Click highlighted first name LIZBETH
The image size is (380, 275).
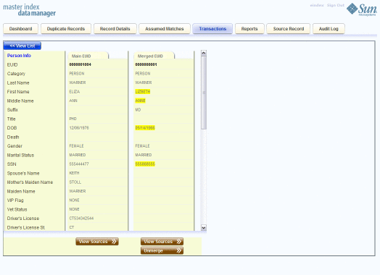(143, 92)
